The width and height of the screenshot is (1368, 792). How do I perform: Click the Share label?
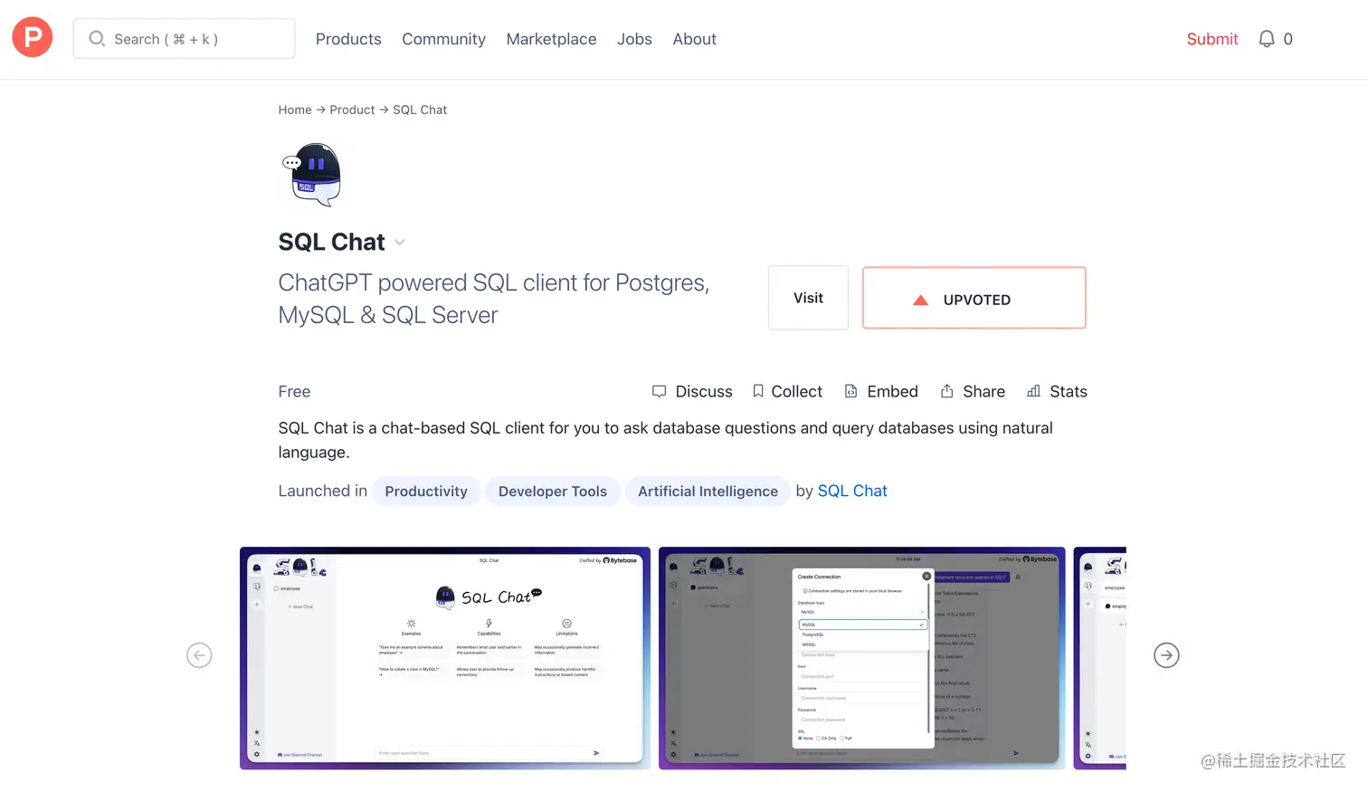(x=984, y=391)
